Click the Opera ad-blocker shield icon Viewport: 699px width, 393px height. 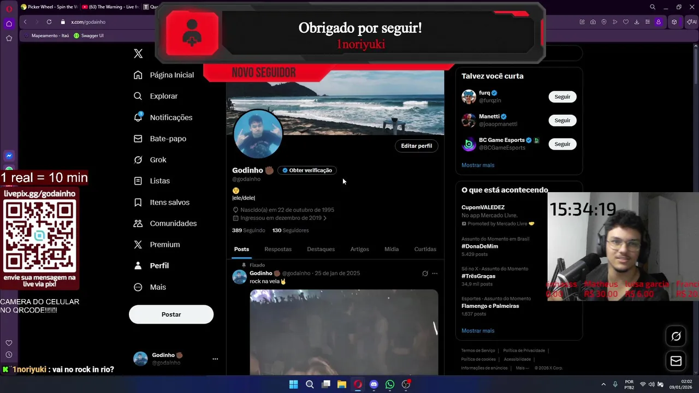[604, 22]
